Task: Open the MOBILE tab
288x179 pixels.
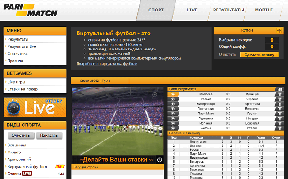Action: coord(264,10)
